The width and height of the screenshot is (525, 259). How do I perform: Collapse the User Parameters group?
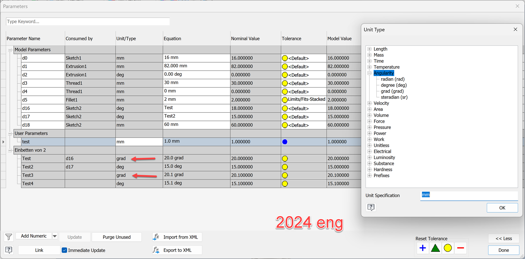10,134
